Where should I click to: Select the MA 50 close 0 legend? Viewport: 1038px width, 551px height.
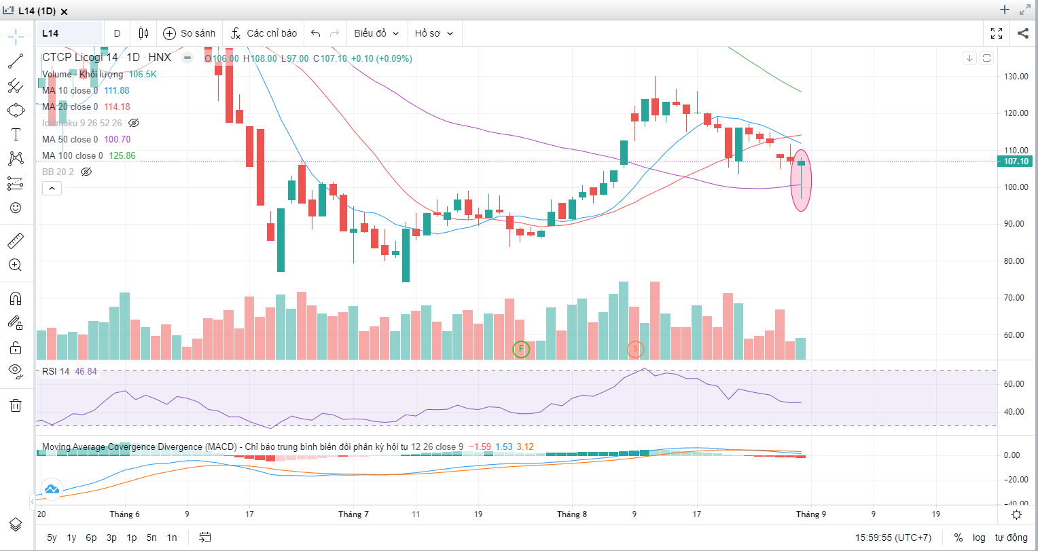click(x=70, y=139)
